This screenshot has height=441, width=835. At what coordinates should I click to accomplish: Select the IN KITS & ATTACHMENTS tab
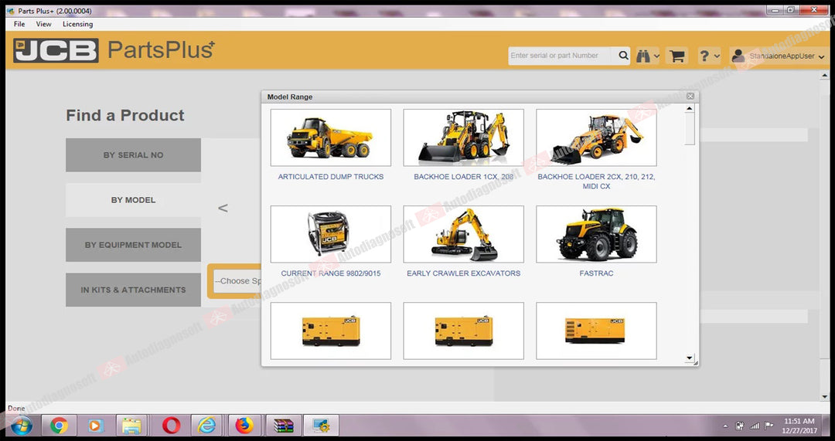[x=133, y=290]
